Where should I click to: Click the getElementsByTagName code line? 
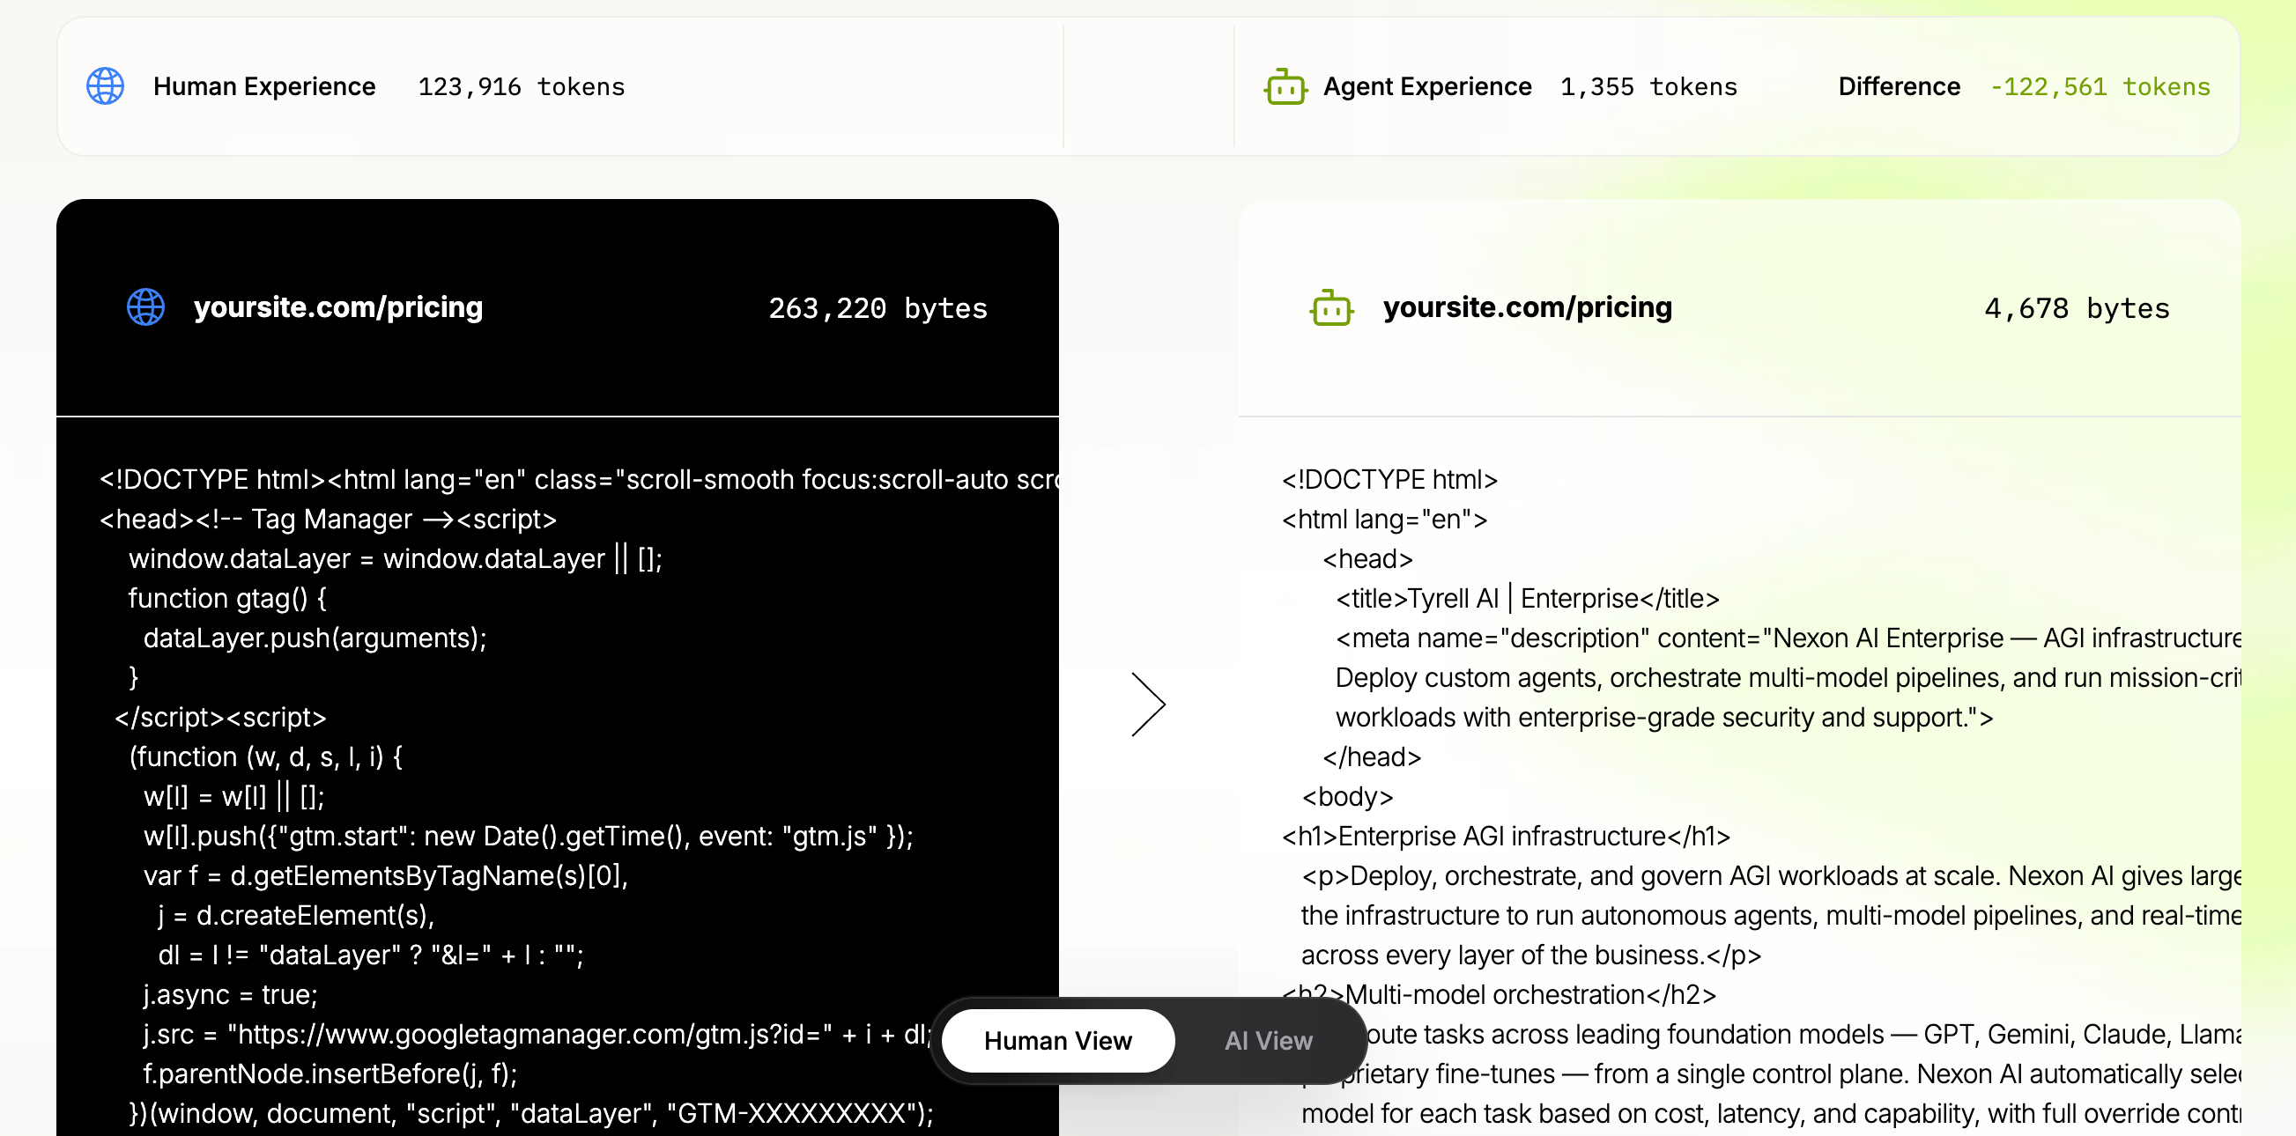point(385,876)
